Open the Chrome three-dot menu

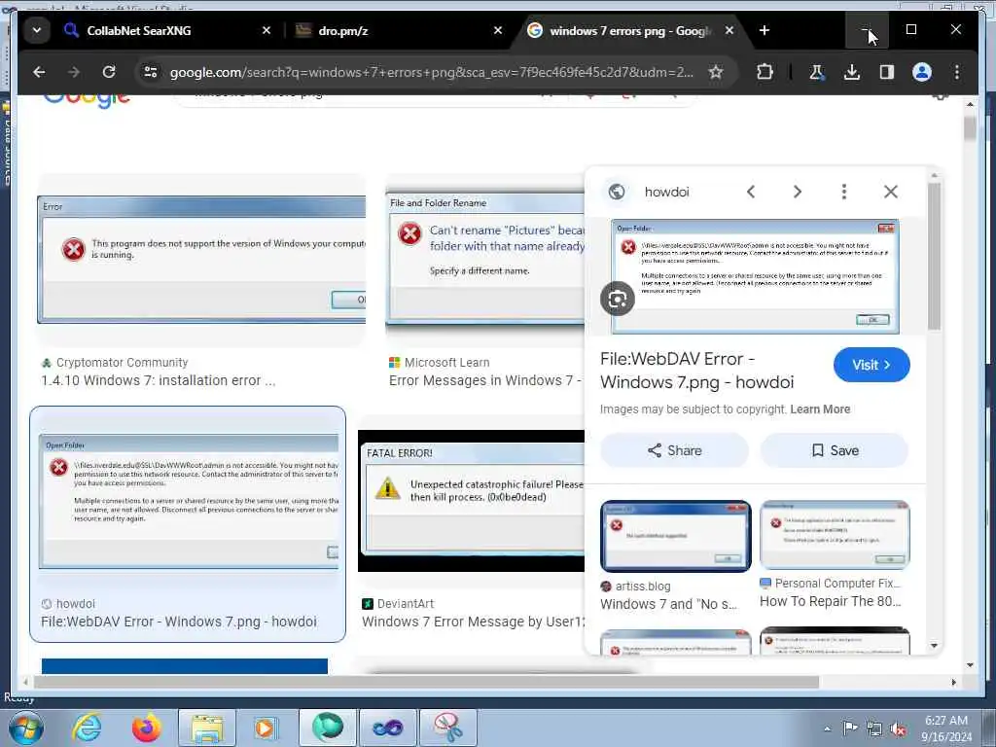coord(957,72)
